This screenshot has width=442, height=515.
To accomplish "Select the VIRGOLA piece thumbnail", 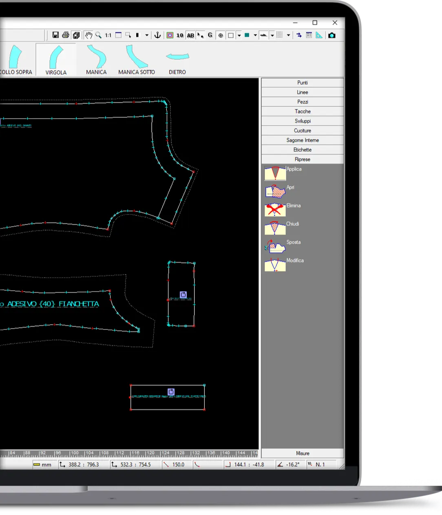I will (56, 60).
